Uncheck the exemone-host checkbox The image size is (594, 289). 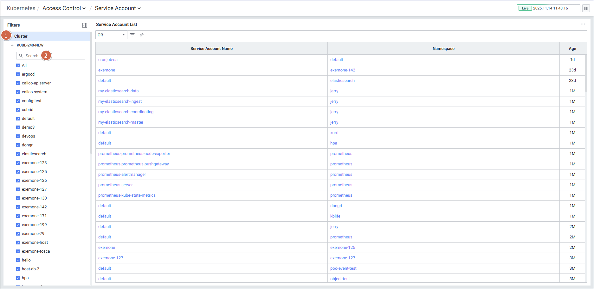coord(18,243)
